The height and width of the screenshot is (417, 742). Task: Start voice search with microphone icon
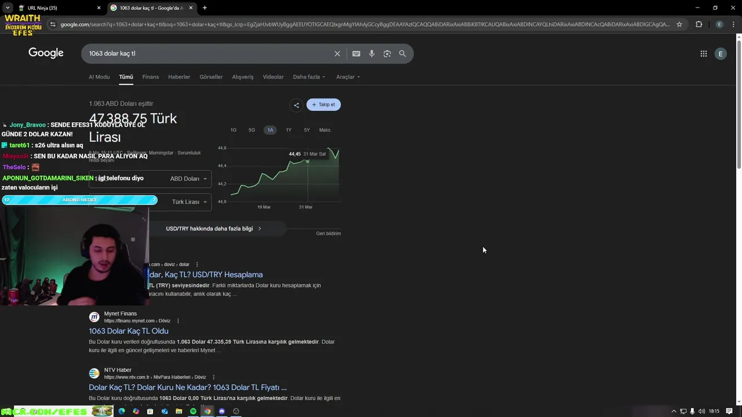(372, 53)
